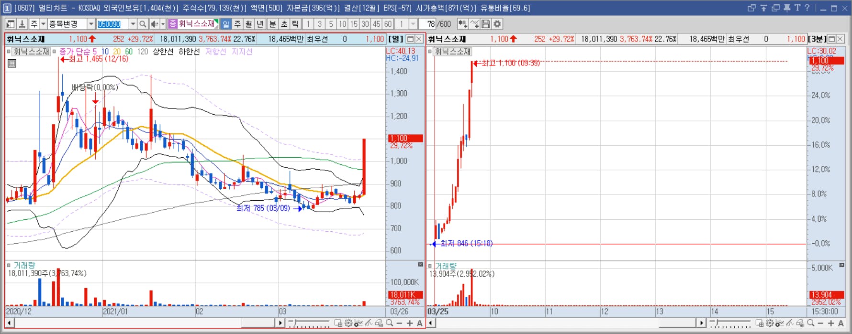Select the 년 (yearly) period toggle
Image resolution: width=852 pixels, height=334 pixels.
260,24
